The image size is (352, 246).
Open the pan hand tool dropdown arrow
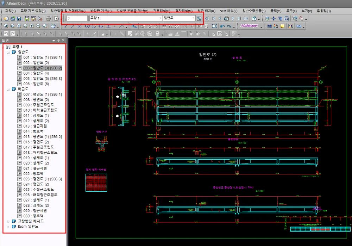58,27
